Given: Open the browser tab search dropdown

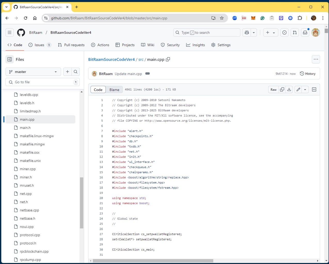Looking at the screenshot, I should [6, 7].
